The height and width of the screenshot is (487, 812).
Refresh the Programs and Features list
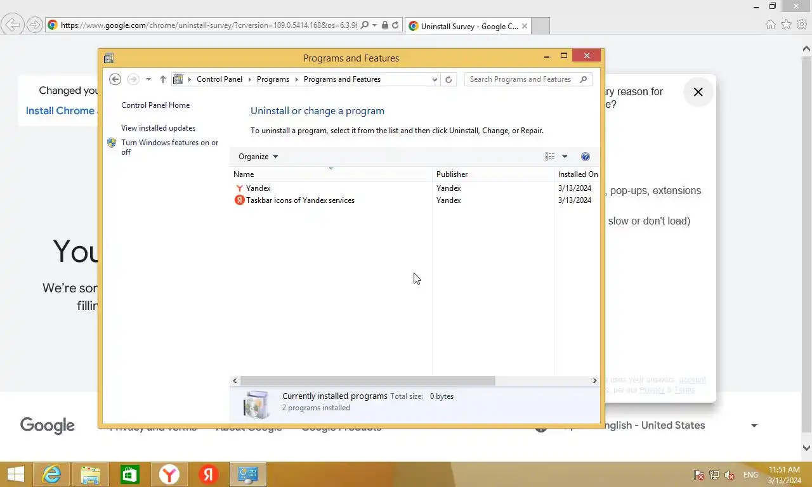[x=449, y=79]
